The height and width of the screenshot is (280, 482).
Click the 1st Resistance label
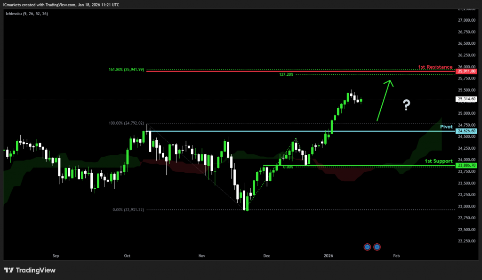pos(435,67)
